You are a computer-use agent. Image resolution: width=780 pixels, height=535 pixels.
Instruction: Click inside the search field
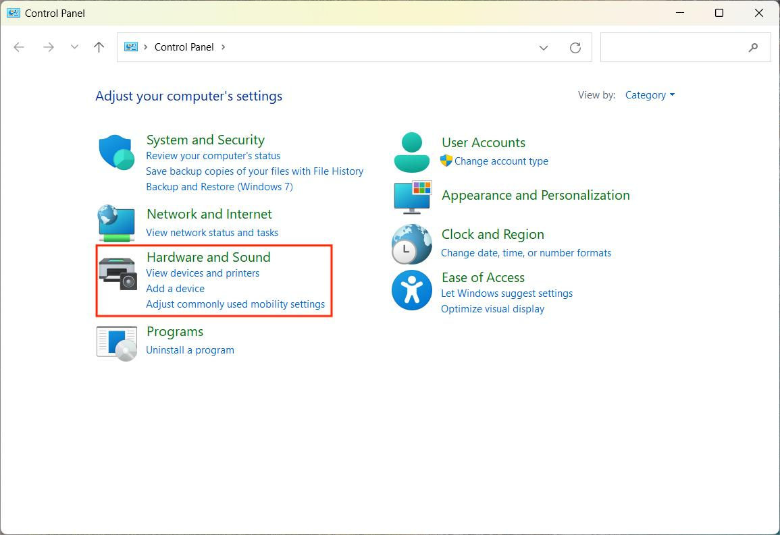[675, 47]
